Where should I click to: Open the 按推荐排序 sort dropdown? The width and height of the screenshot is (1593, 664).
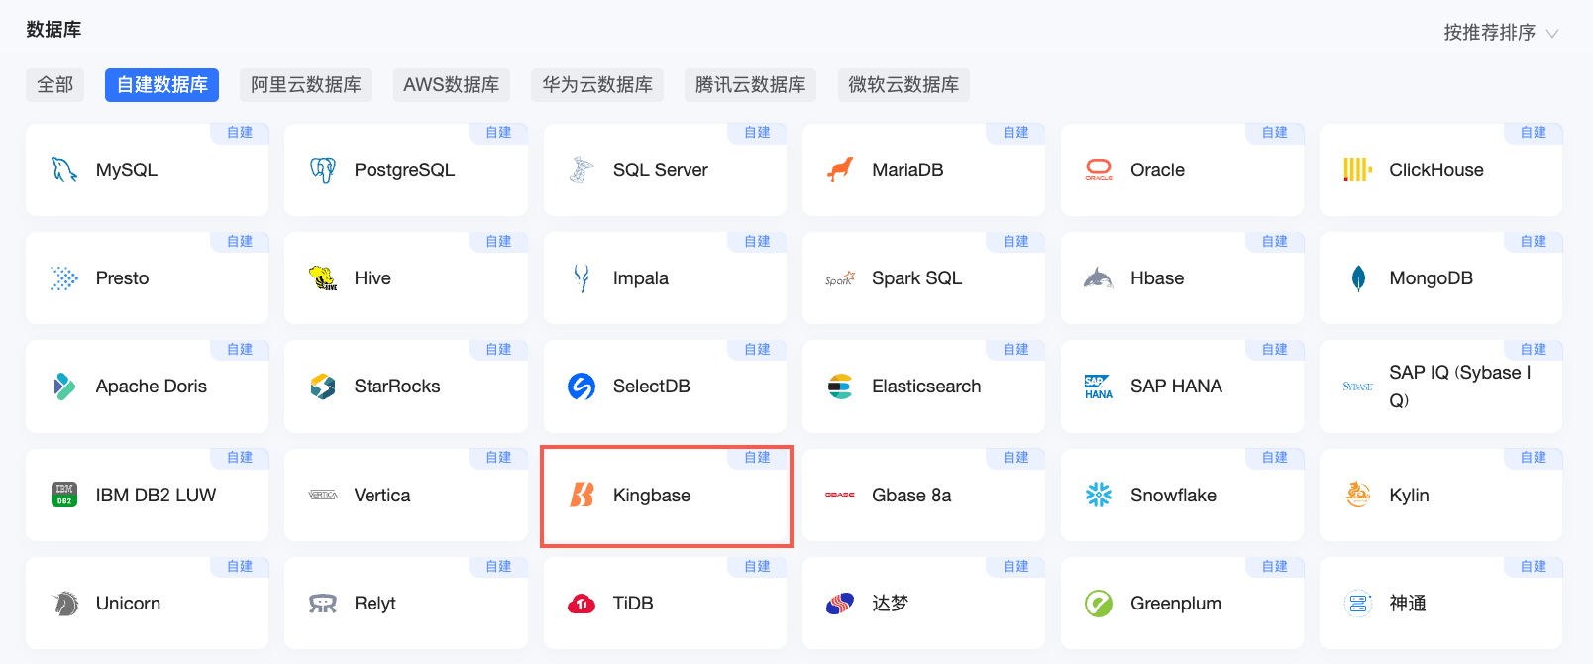pyautogui.click(x=1502, y=33)
